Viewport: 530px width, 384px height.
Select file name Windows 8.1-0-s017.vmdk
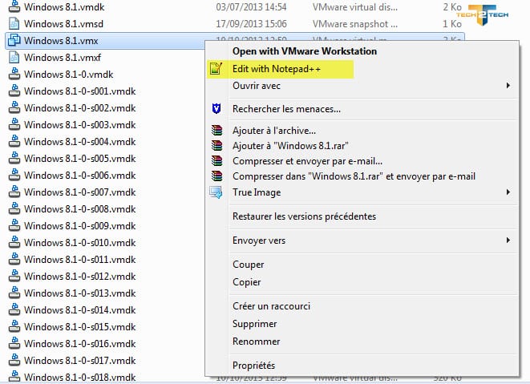[79, 361]
